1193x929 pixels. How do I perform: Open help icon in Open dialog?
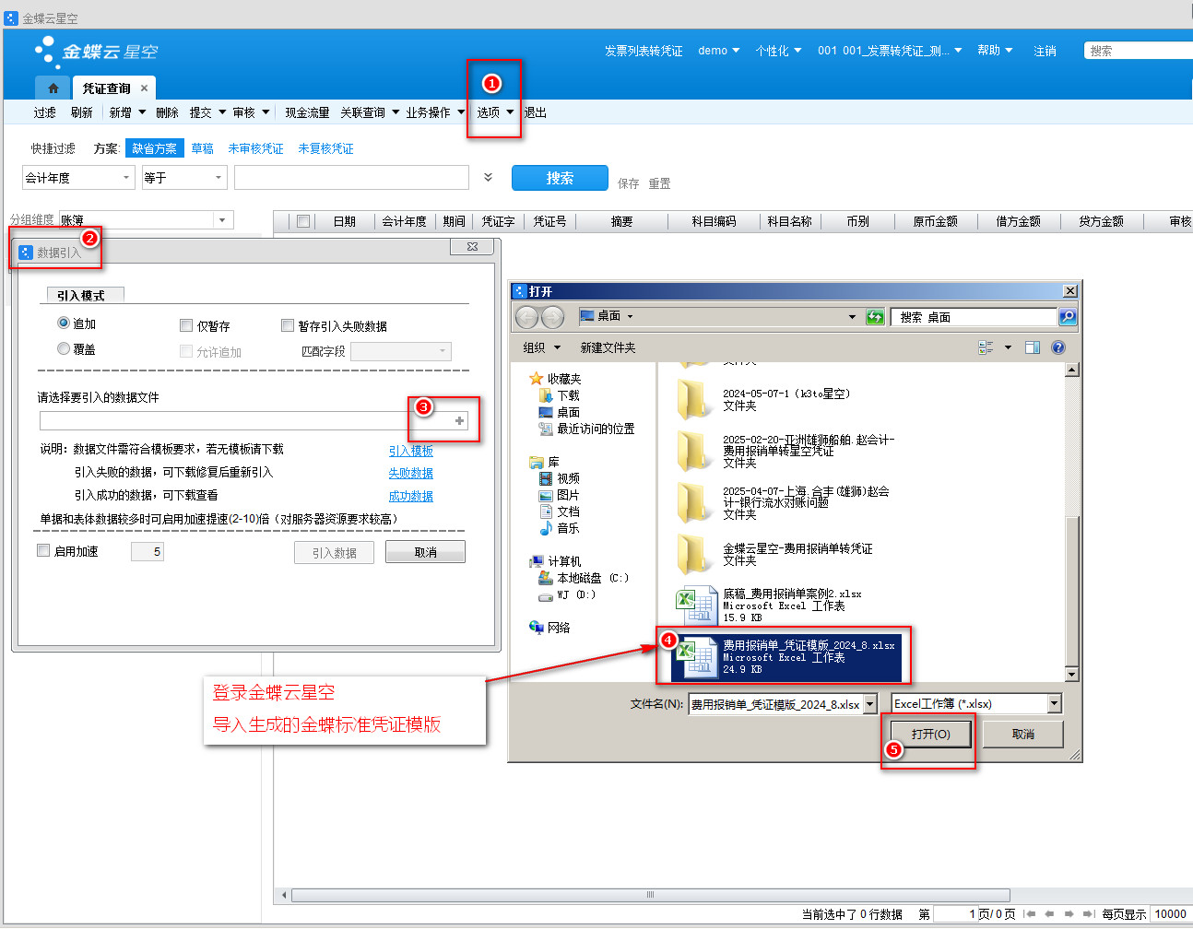1058,347
